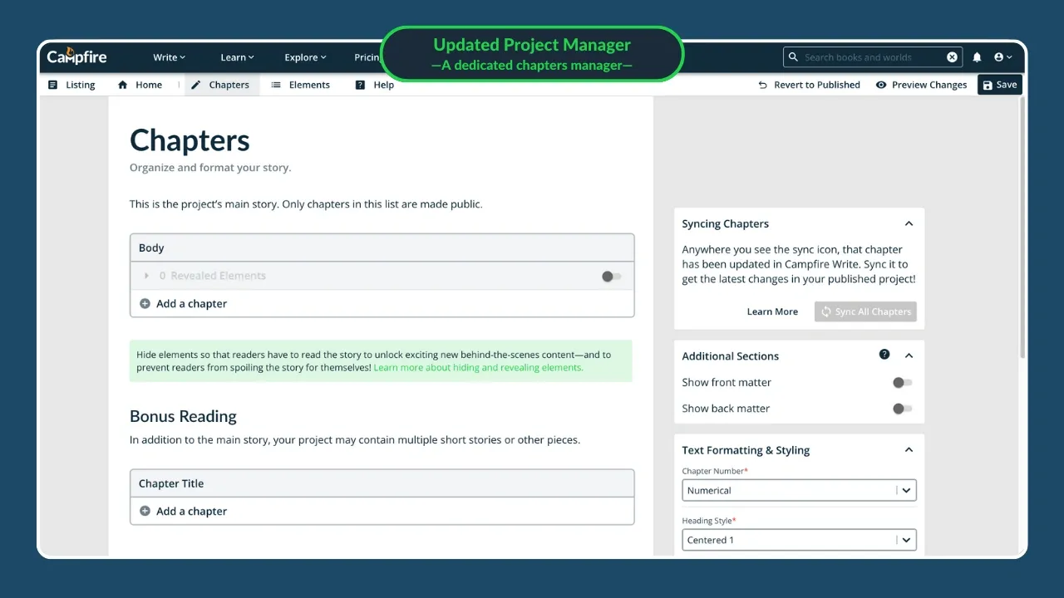Open the Write menu

pos(169,57)
